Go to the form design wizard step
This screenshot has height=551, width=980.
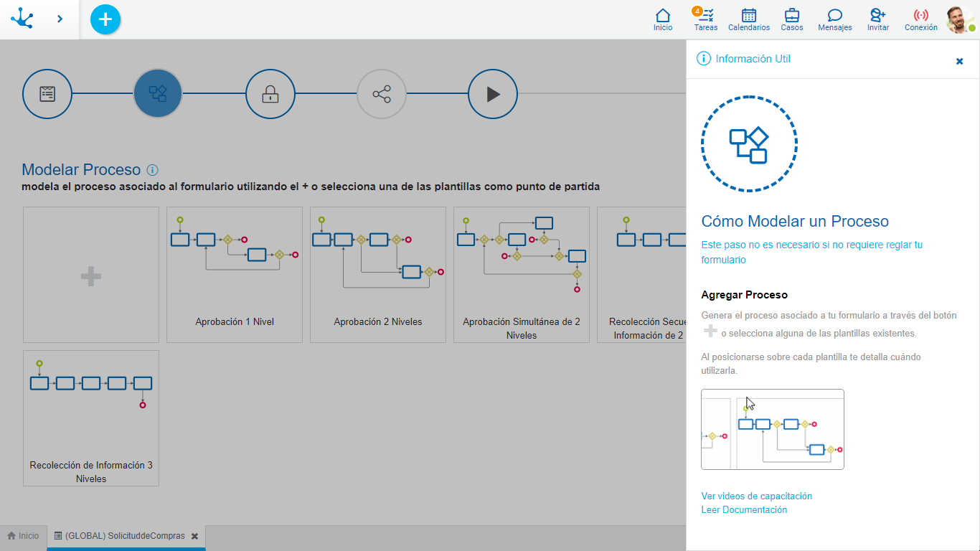pyautogui.click(x=47, y=93)
